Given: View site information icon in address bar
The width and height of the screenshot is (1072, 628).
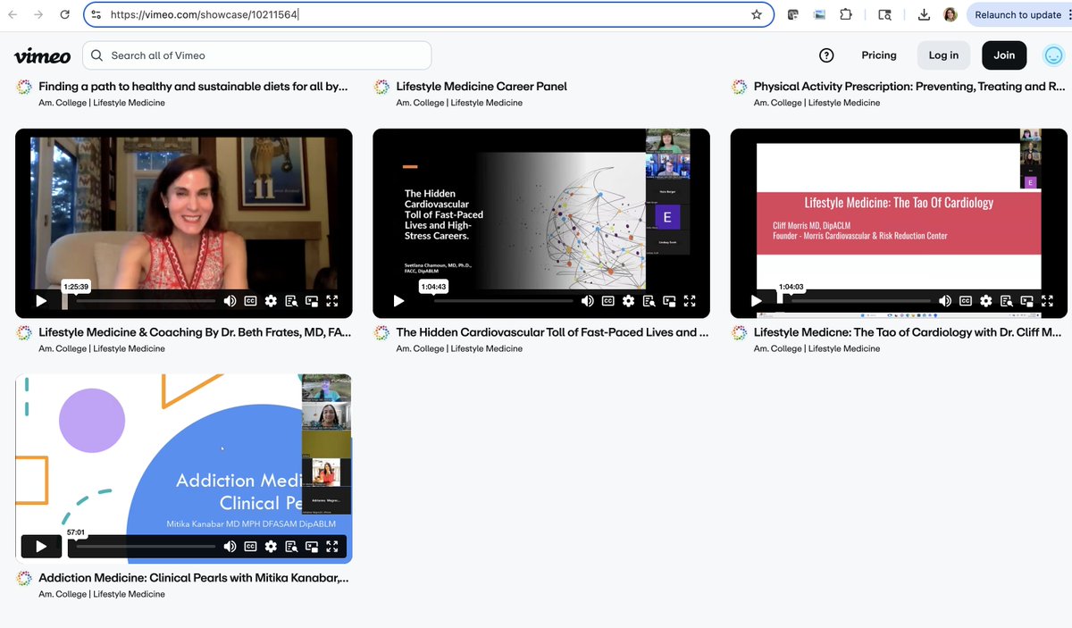Looking at the screenshot, I should click(x=97, y=15).
